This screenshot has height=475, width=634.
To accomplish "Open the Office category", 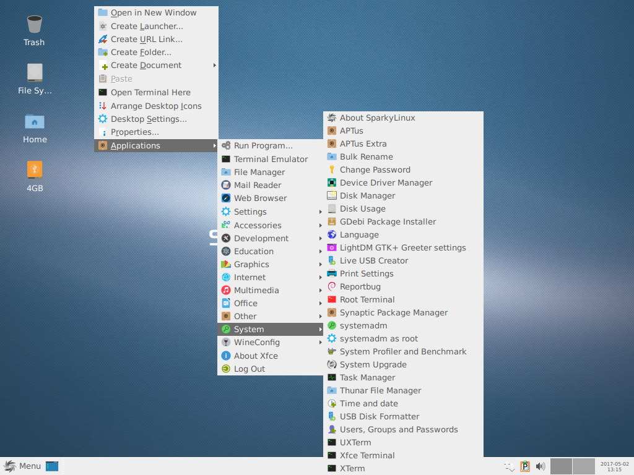I will (x=271, y=303).
